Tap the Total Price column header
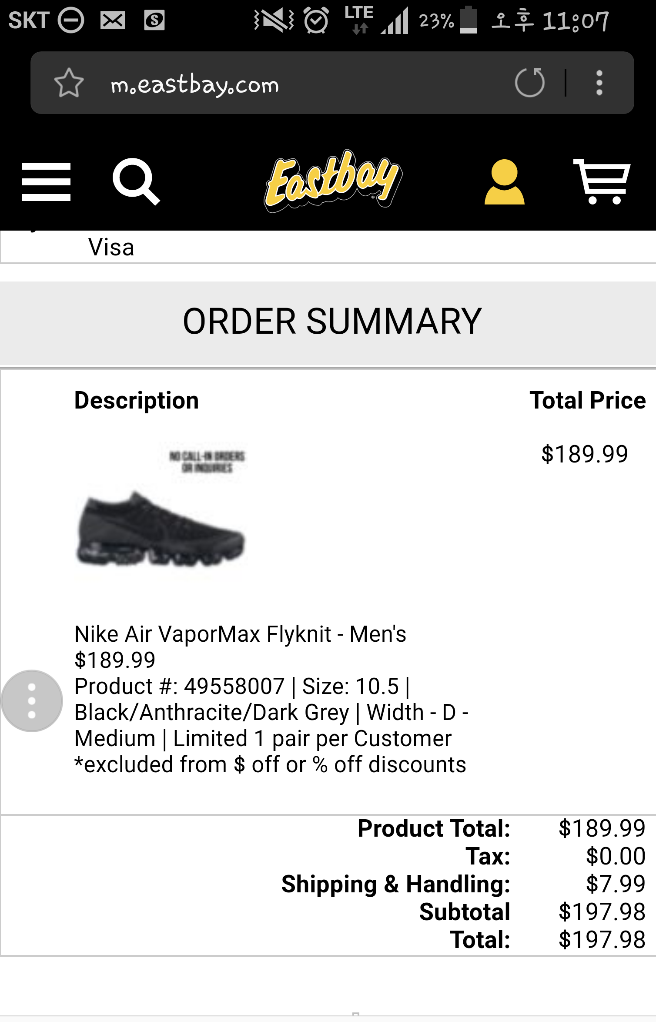 coord(587,400)
